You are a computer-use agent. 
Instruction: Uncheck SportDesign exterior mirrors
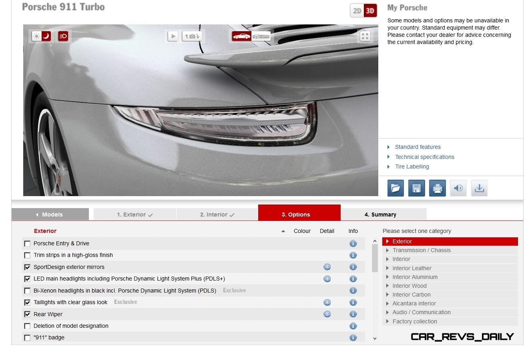(x=27, y=267)
